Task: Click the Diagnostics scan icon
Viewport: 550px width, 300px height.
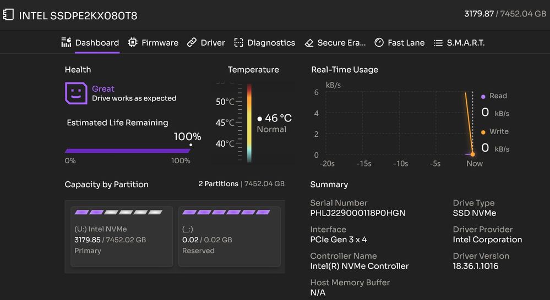Action: tap(238, 43)
